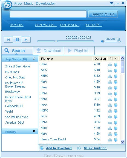
Task: Click headphone icon for Hero's Come Back!!
Action: 110,140
